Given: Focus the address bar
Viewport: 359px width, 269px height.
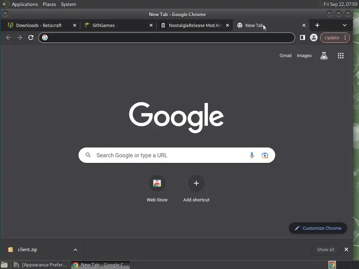Looking at the screenshot, I should click(167, 37).
